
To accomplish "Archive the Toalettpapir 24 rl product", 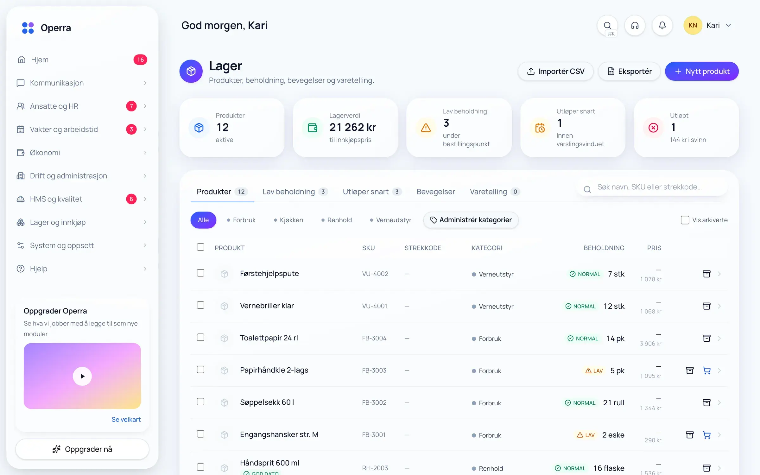I will click(x=706, y=338).
